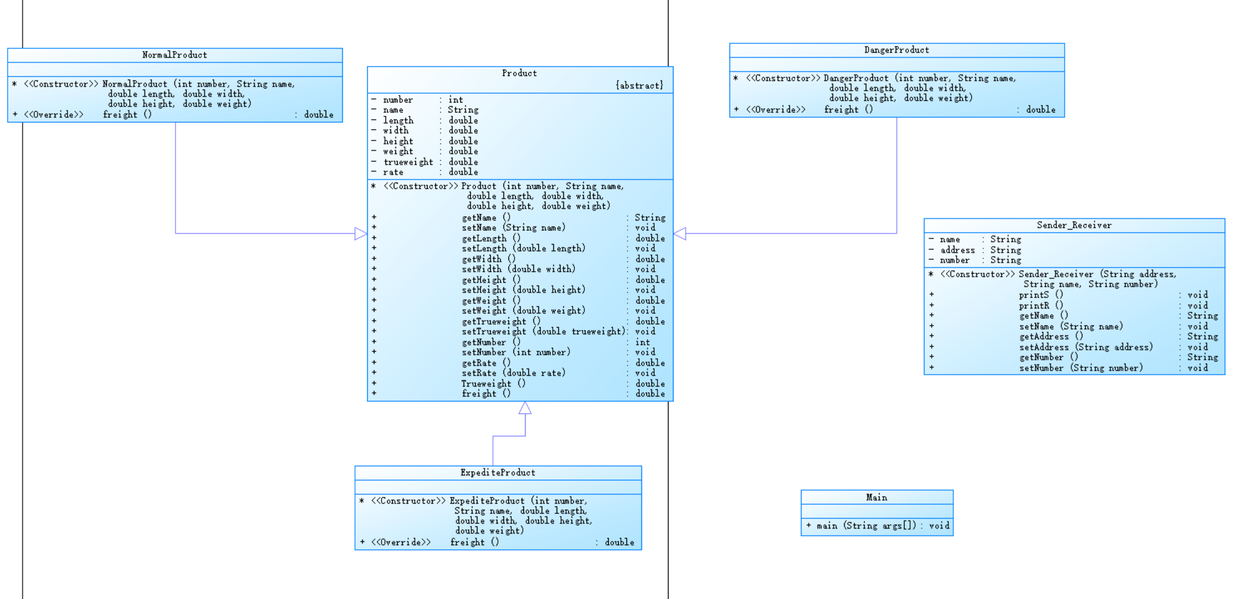
Task: Click the Main class header
Action: [x=876, y=498]
